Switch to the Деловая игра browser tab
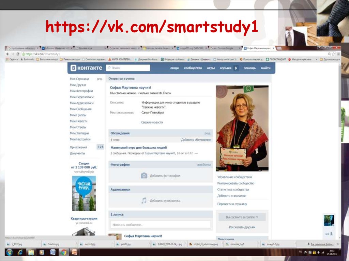 [90, 48]
